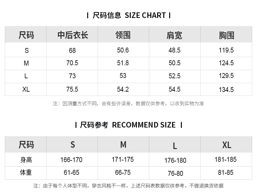Click the XL column header in recommend table
Image resolution: width=257 pixels, height=196 pixels.
pos(226,144)
